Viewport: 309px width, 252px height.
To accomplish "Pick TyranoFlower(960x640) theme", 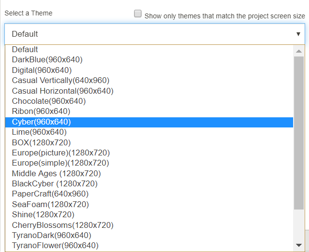I will coord(149,246).
